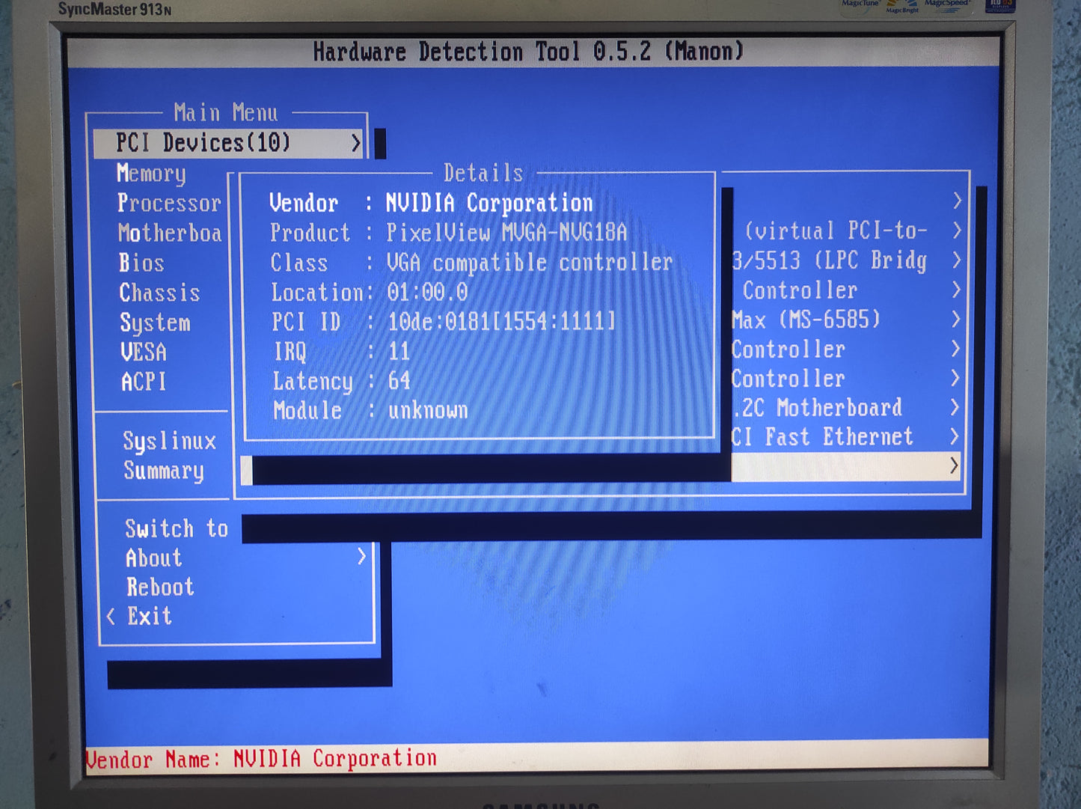Open the System menu entry
Viewport: 1081px width, 809px height.
(x=155, y=323)
